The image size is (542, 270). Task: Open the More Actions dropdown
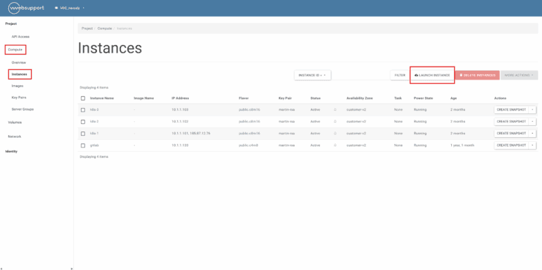519,75
